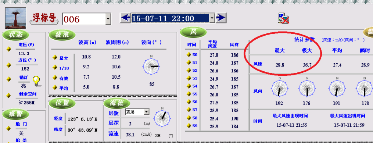Click the diamond marker beside 电压(V)
373x143 pixels.
click(x=9, y=49)
